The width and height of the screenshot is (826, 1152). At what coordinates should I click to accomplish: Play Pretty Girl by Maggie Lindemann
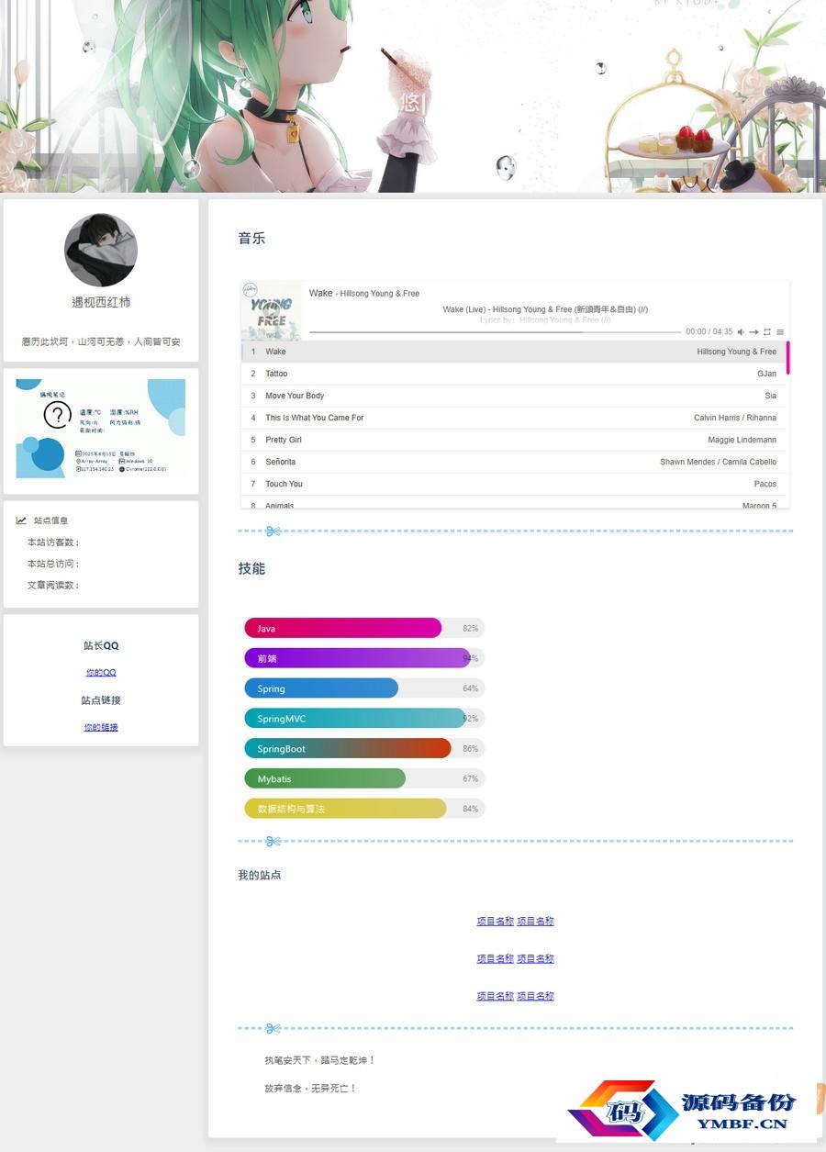pos(513,440)
